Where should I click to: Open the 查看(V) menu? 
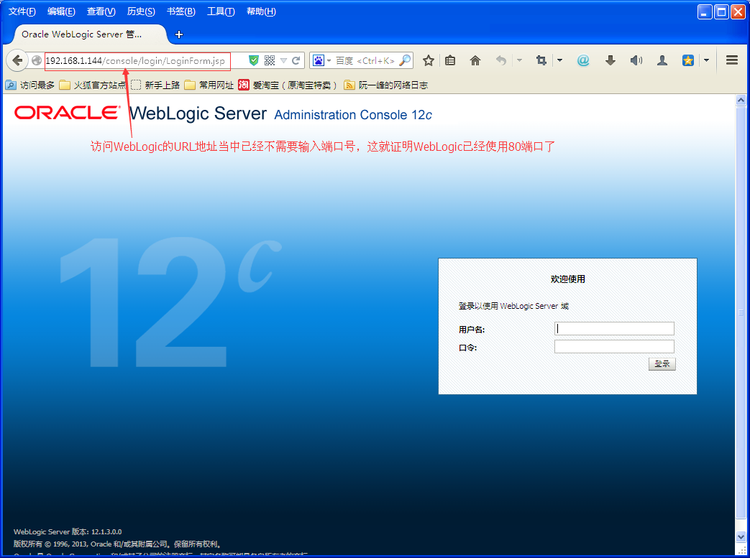click(101, 11)
